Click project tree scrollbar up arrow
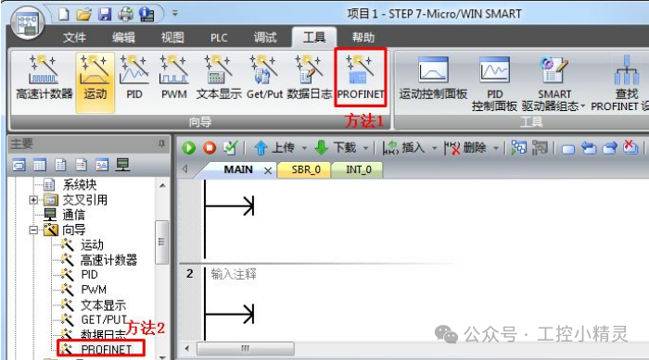Viewport: 649px width, 360px height. [162, 186]
